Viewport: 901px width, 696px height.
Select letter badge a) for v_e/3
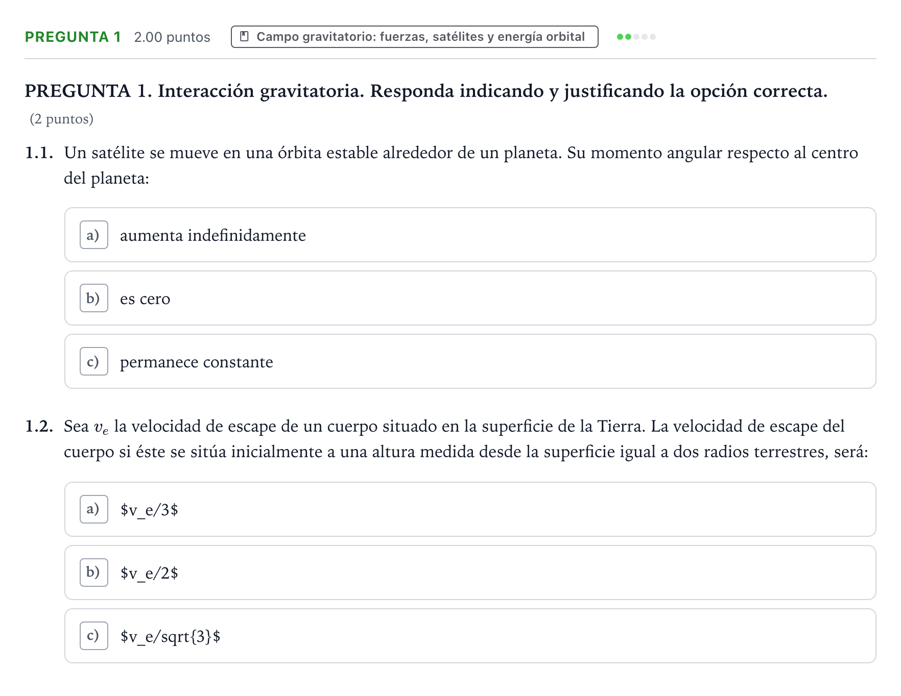[x=94, y=509]
